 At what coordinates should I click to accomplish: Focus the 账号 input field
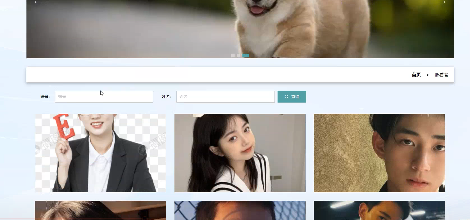104,97
